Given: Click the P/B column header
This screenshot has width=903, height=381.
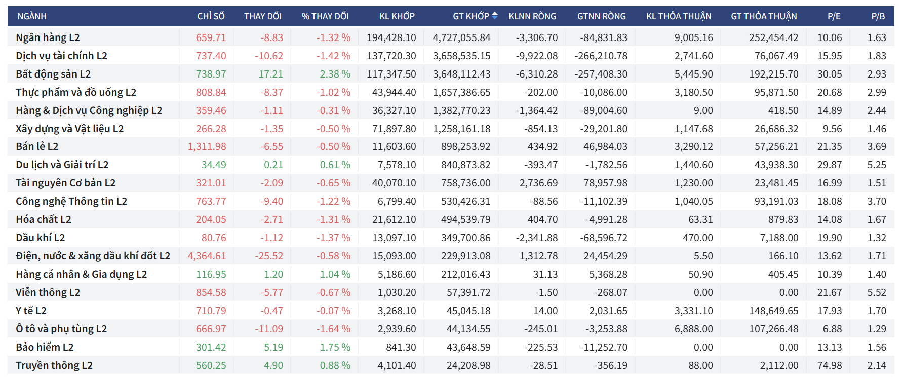Looking at the screenshot, I should coord(878,16).
